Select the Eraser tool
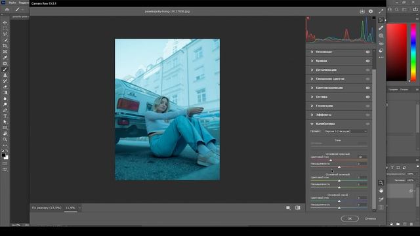The width and height of the screenshot is (420, 236). pyautogui.click(x=5, y=87)
